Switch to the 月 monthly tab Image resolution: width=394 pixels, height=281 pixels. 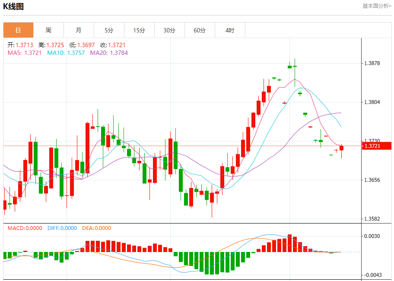[x=79, y=30]
